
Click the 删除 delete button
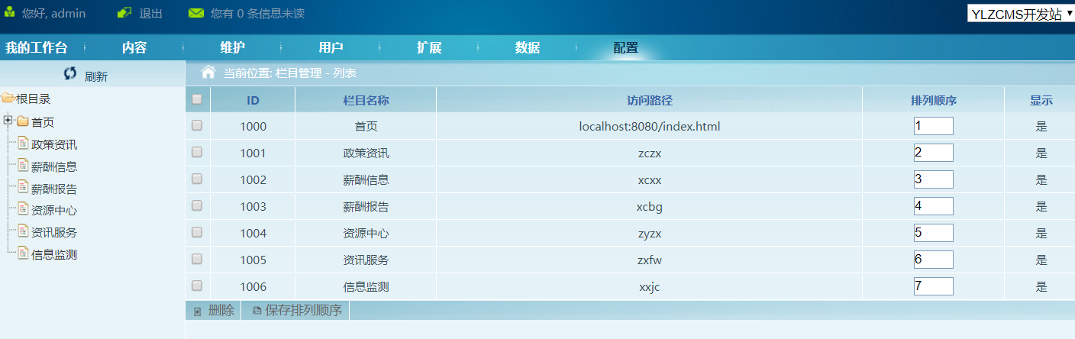click(x=221, y=311)
